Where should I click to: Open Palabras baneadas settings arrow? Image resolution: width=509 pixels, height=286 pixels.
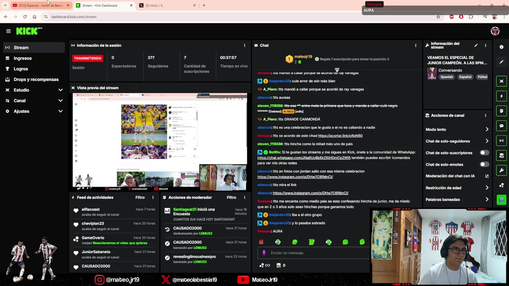[487, 199]
